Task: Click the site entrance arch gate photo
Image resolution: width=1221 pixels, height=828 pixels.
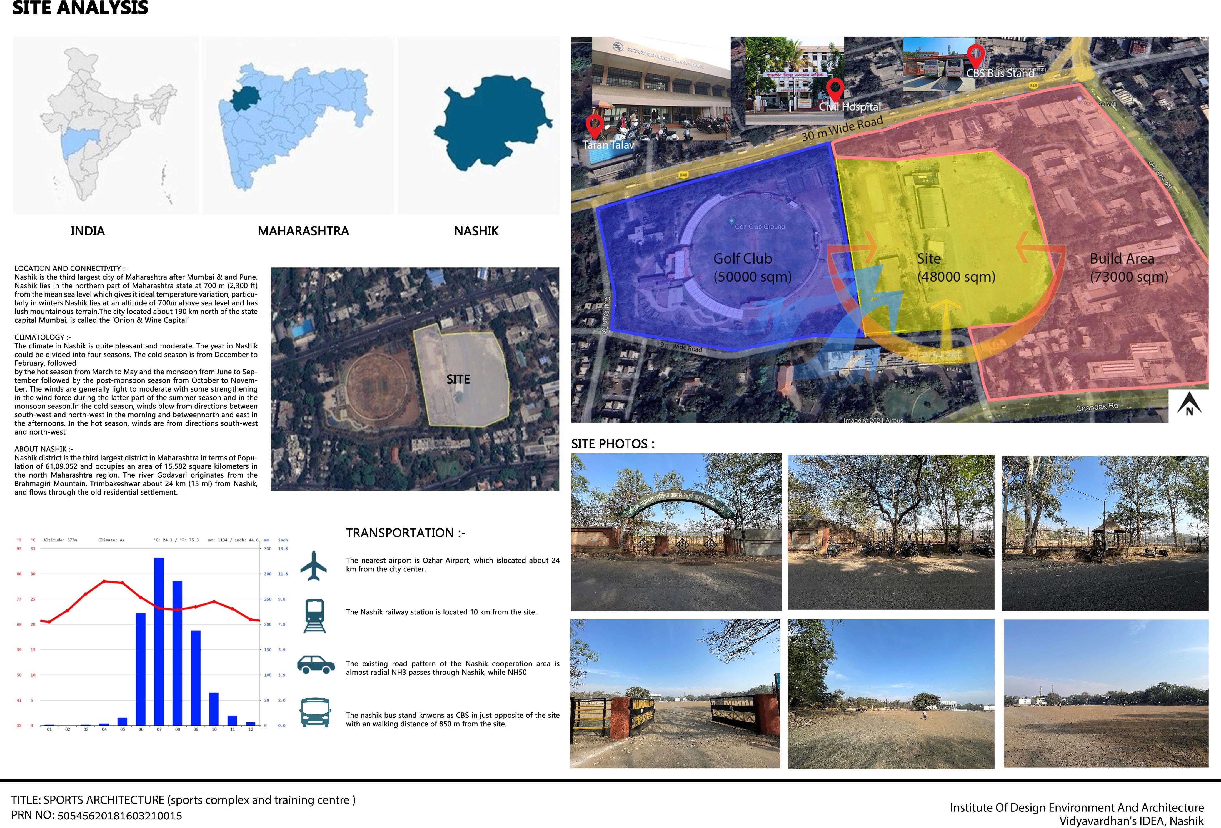Action: (x=676, y=532)
